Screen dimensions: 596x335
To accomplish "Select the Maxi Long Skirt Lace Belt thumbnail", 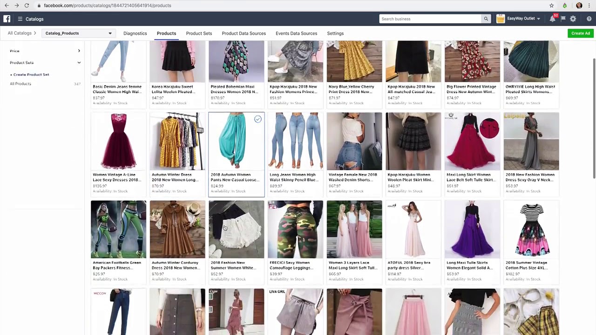I will coord(472,141).
